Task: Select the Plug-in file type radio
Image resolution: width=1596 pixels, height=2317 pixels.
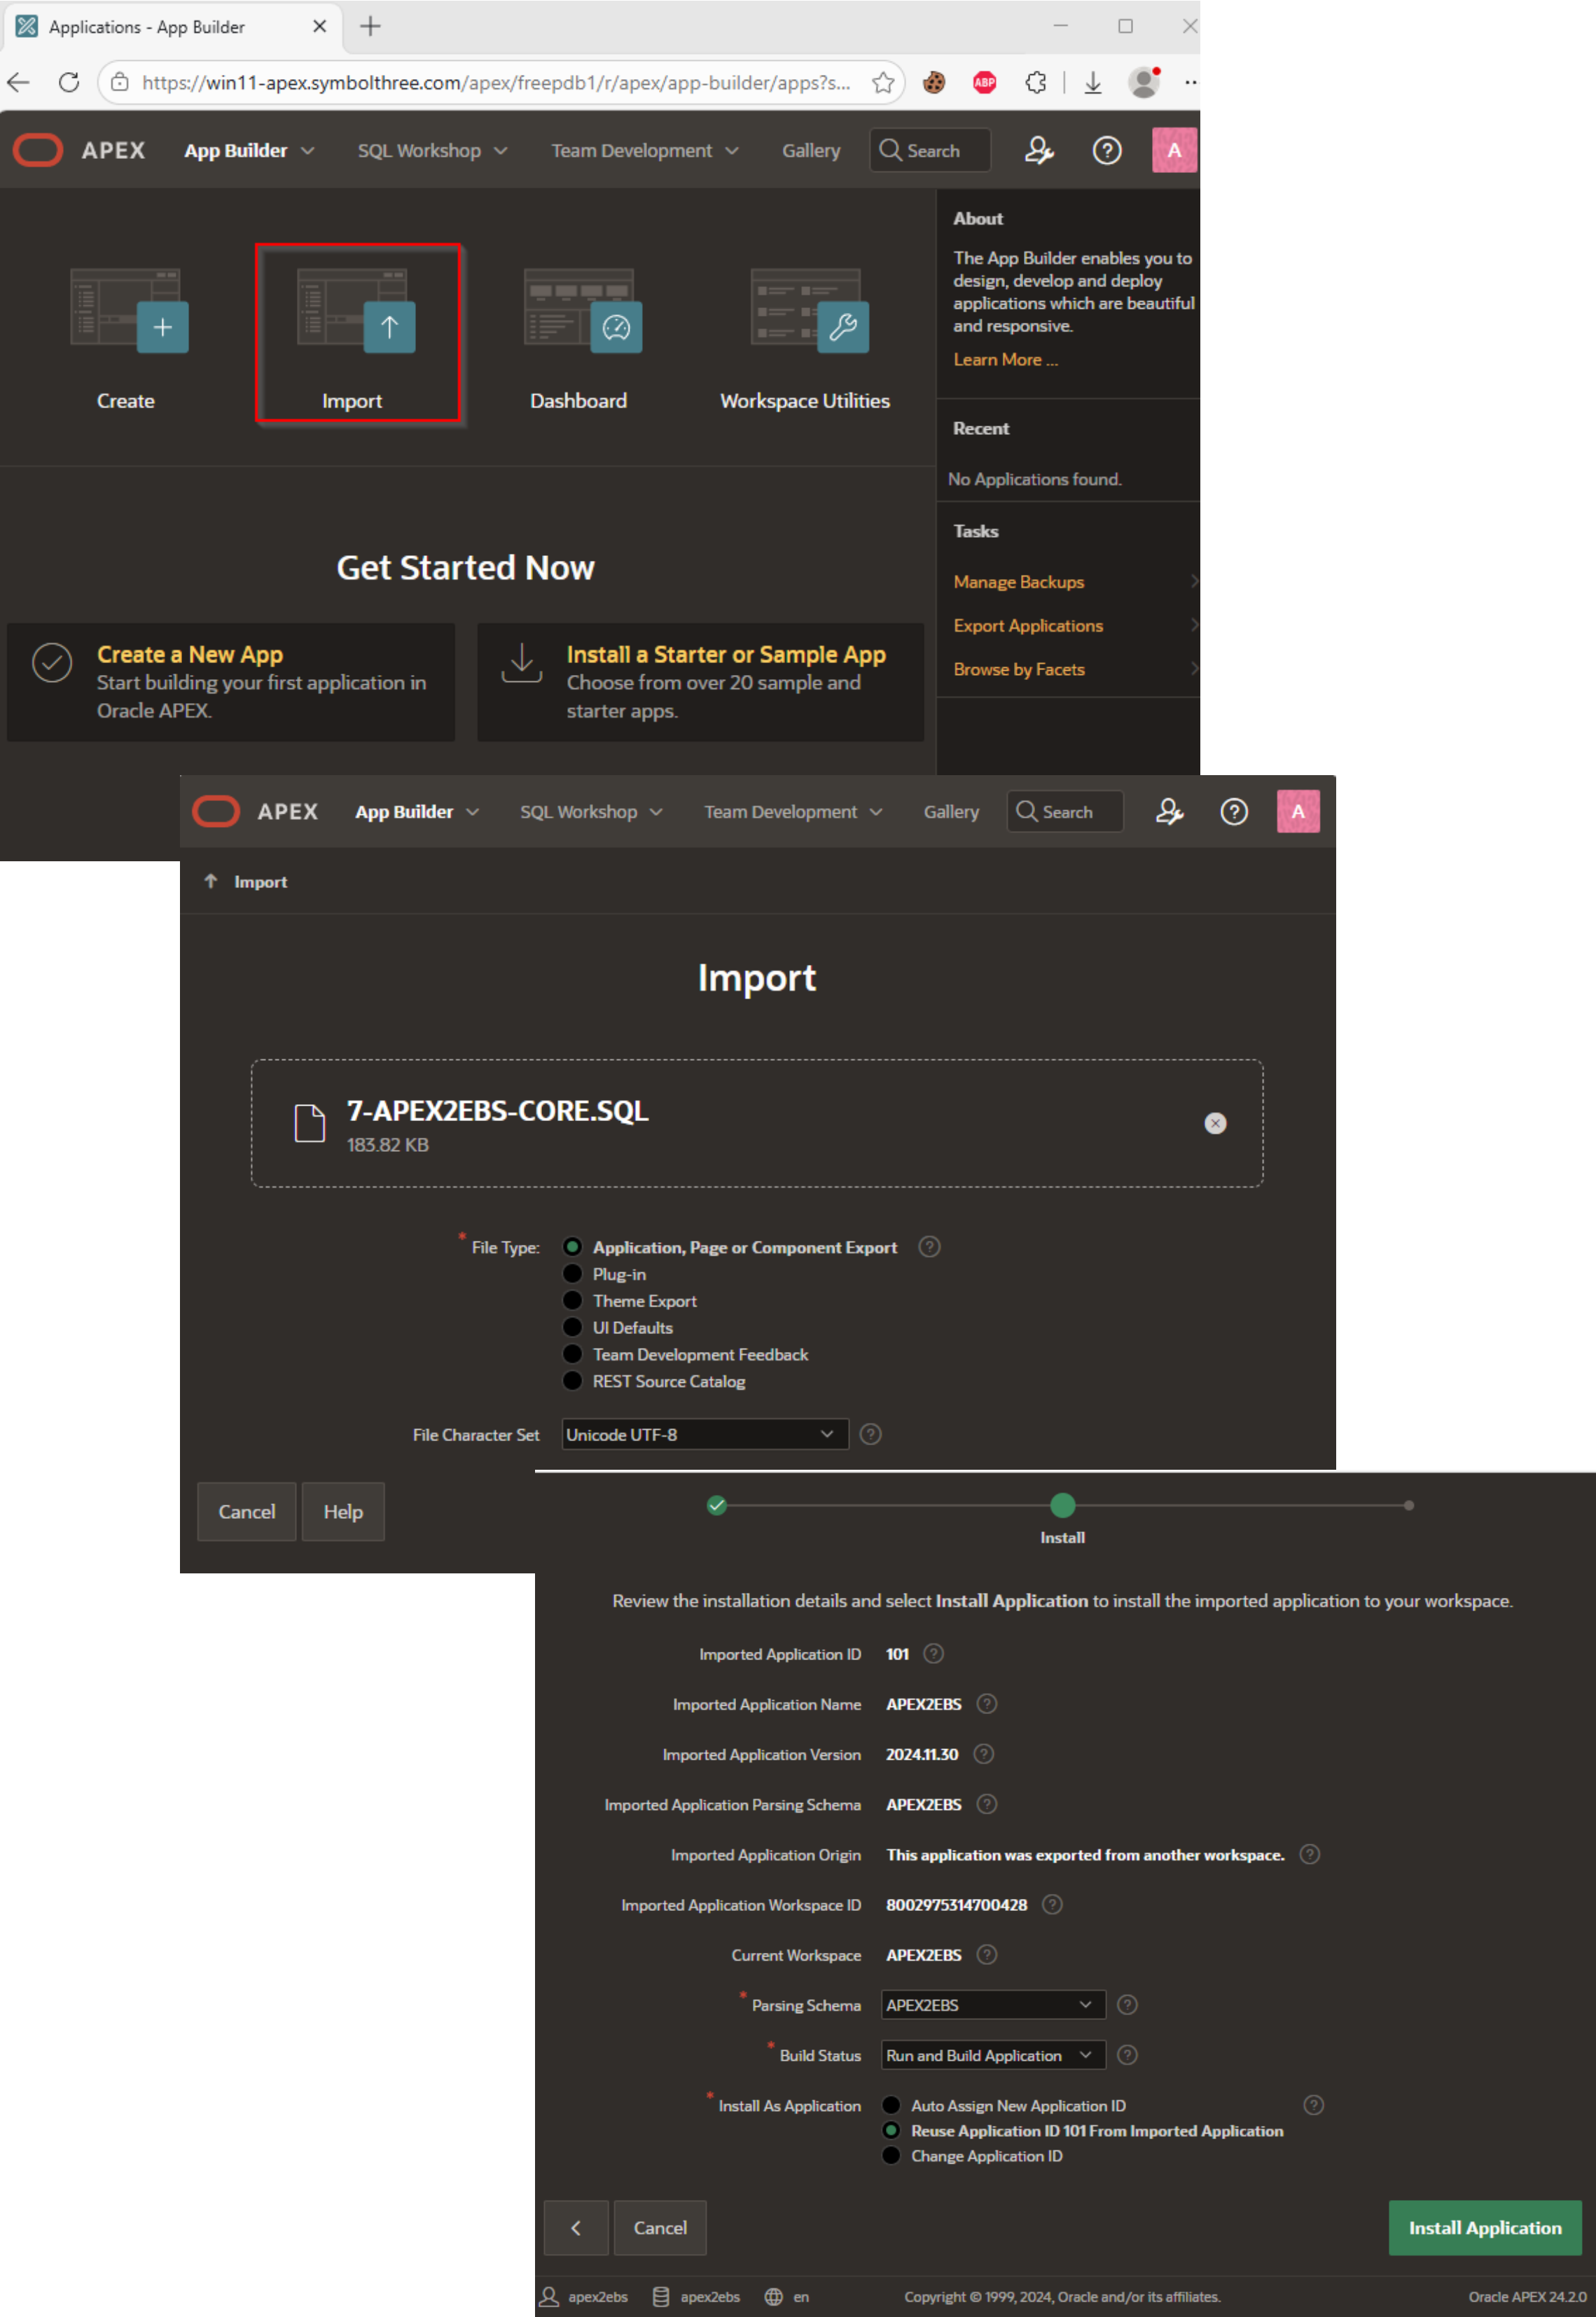Action: [573, 1274]
